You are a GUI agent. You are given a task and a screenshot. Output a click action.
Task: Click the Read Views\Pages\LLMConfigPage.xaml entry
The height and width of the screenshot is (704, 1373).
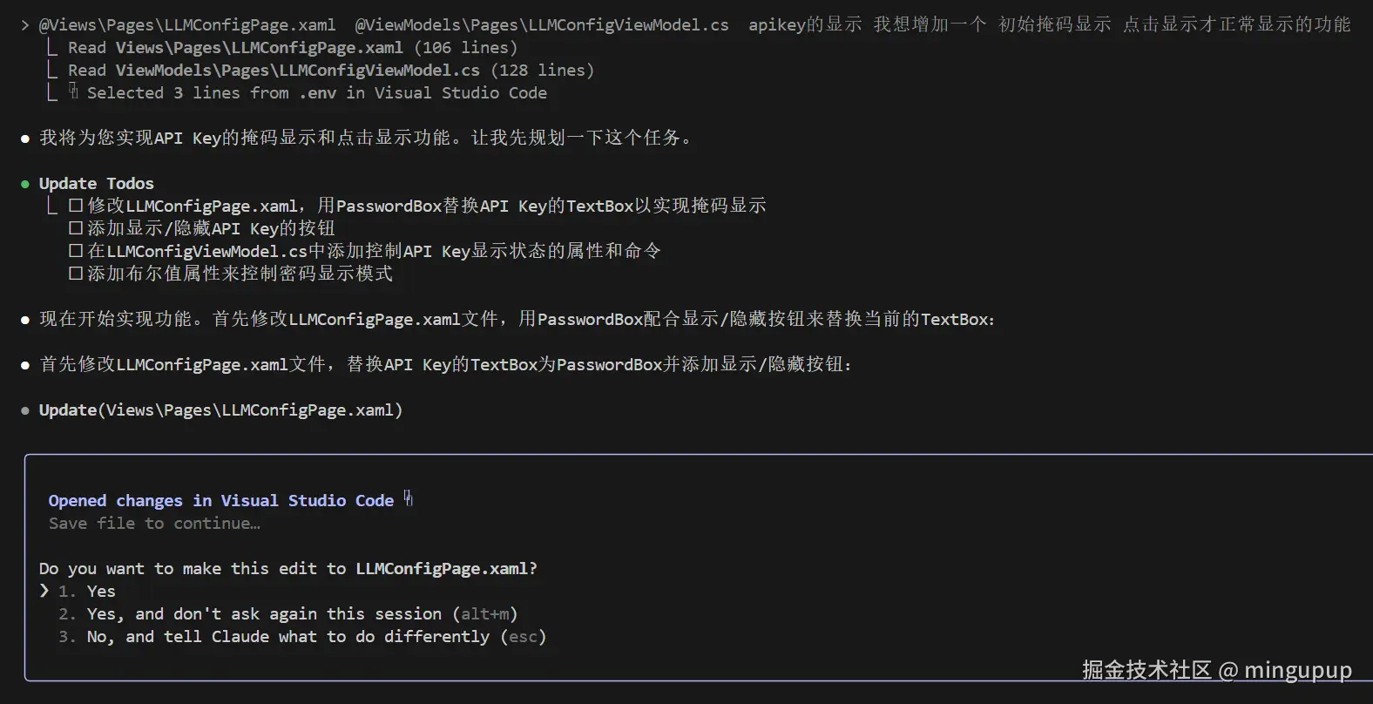[x=292, y=47]
